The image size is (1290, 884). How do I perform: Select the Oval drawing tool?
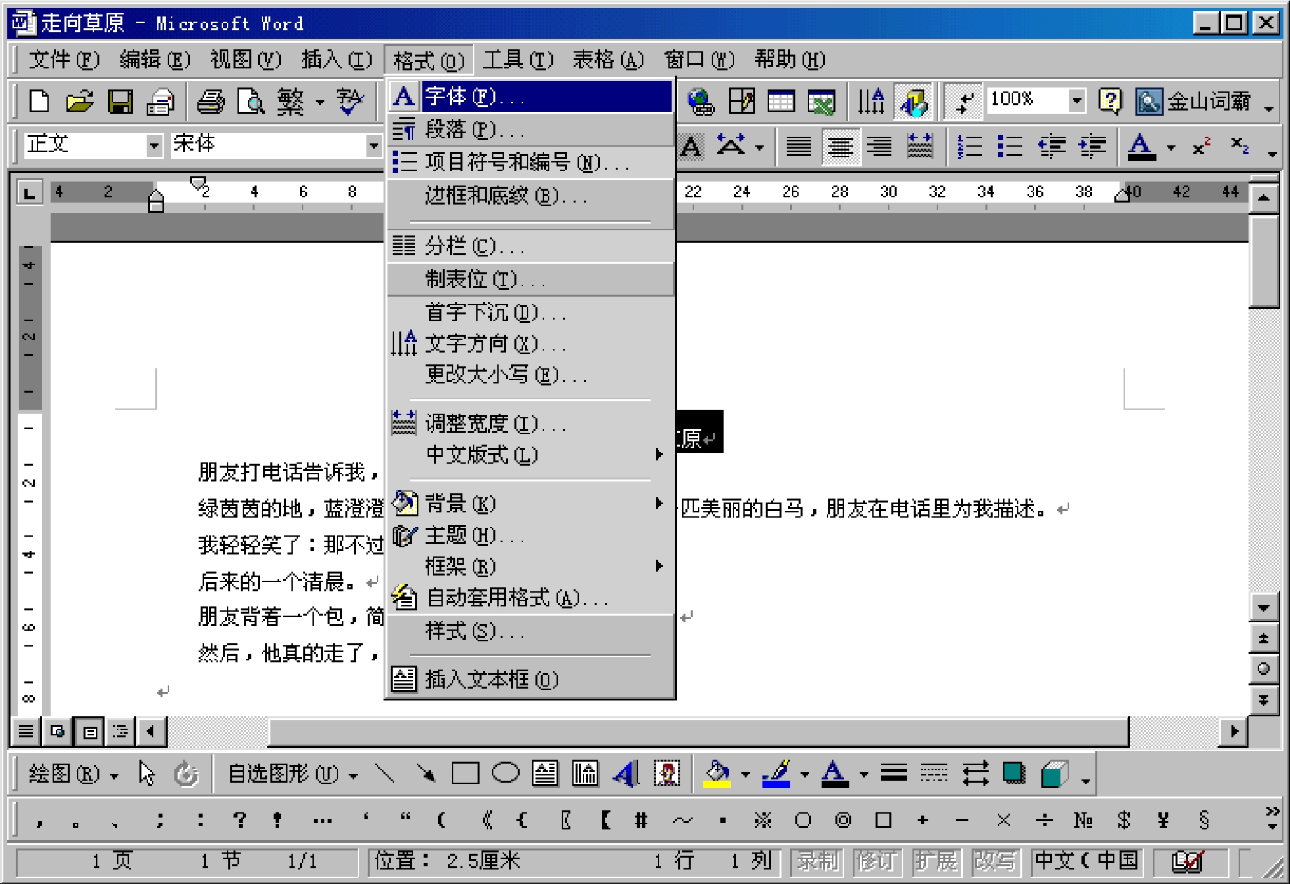click(x=505, y=773)
